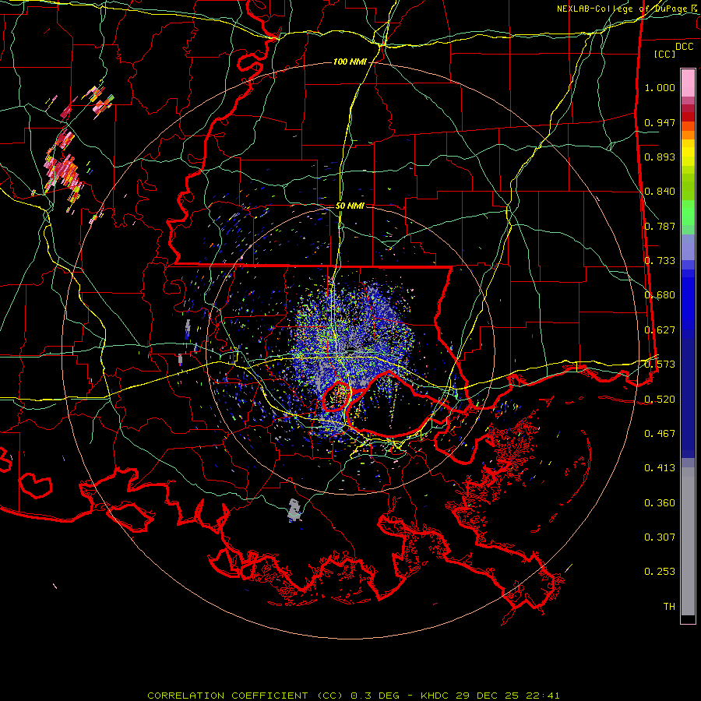The width and height of the screenshot is (701, 701).
Task: Click the TH threshold label on the scale
Action: click(669, 607)
